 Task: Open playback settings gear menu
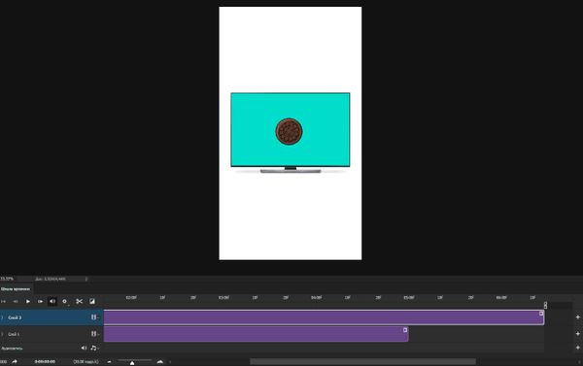[64, 301]
